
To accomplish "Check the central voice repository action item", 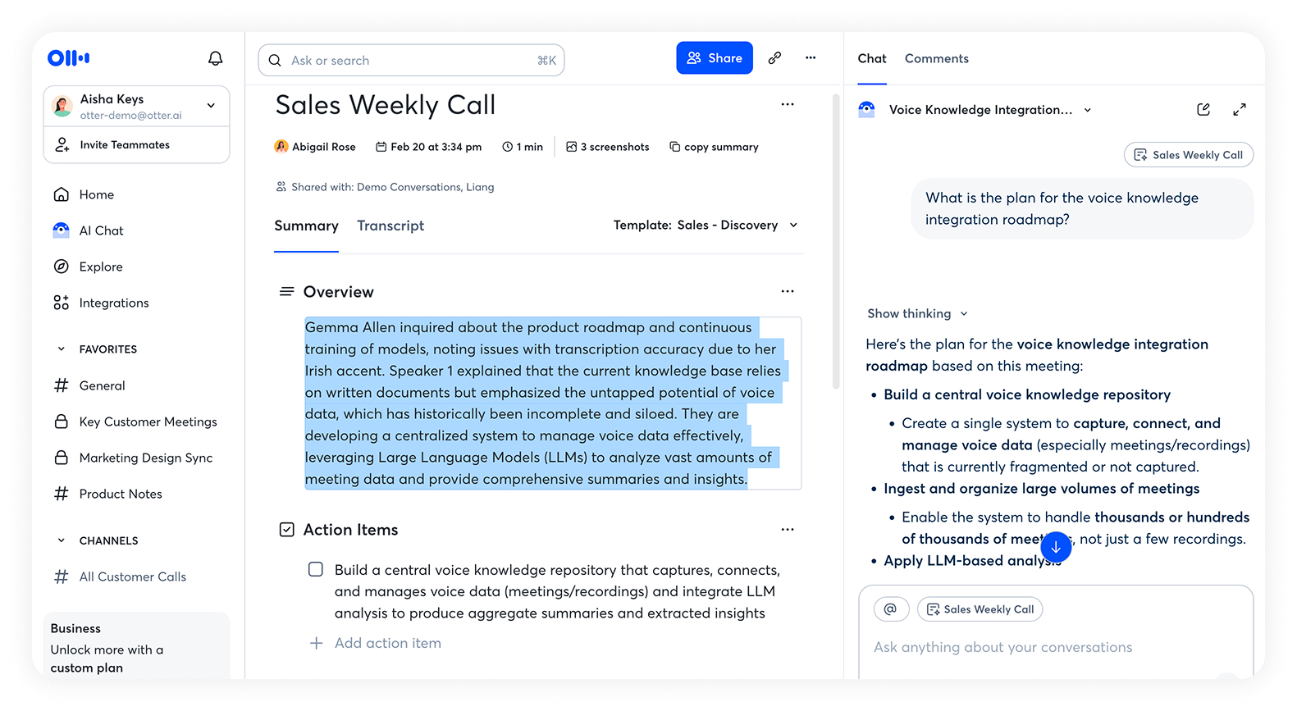I will pos(316,569).
